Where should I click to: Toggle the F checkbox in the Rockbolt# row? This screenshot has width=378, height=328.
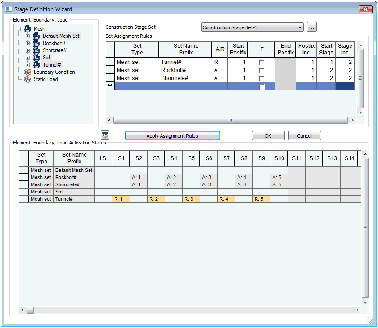[261, 71]
